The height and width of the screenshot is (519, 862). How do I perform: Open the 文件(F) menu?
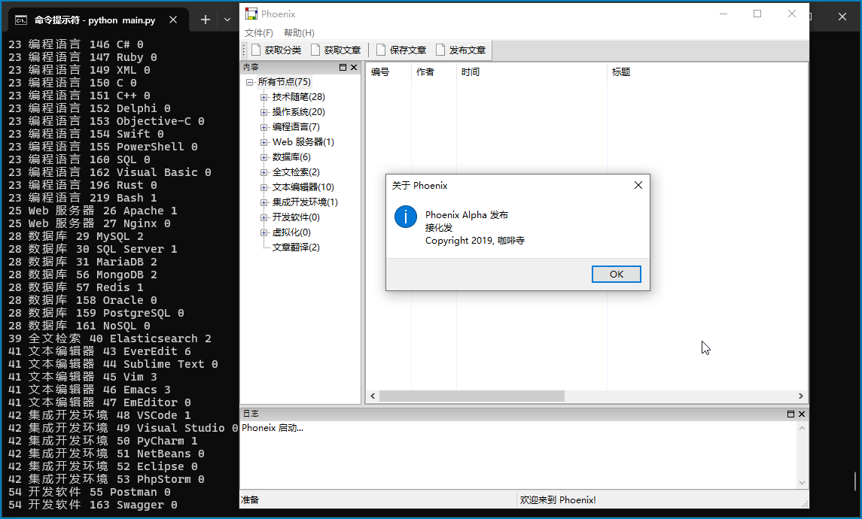click(x=258, y=33)
